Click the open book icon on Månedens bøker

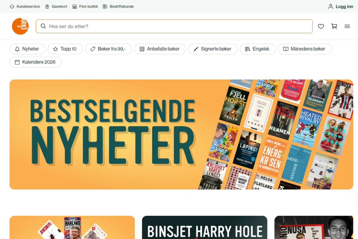point(286,49)
